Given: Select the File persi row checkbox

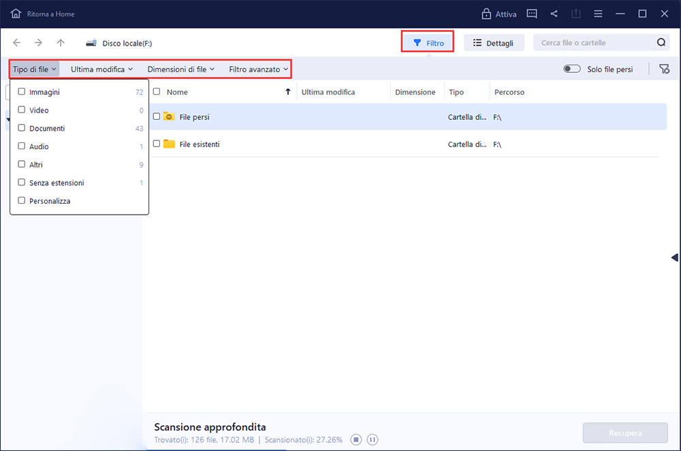Looking at the screenshot, I should pyautogui.click(x=157, y=116).
